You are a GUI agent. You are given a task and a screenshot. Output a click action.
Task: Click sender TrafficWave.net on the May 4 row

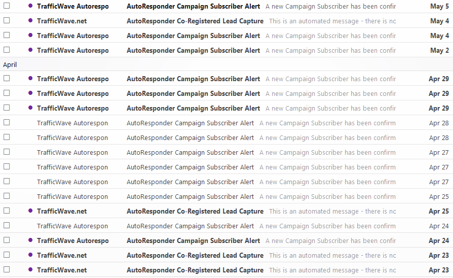pyautogui.click(x=62, y=21)
